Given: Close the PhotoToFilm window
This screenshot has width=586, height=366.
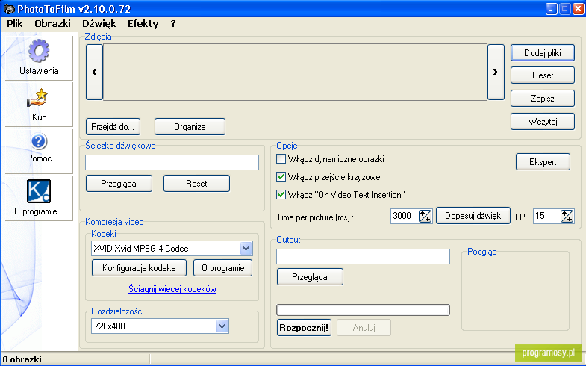Looking at the screenshot, I should pos(579,9).
